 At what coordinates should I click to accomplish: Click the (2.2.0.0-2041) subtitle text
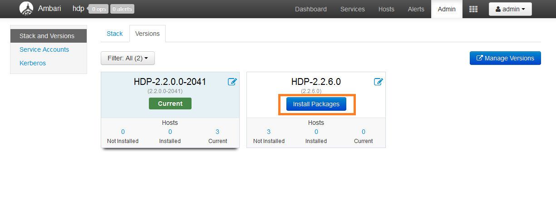pos(165,91)
